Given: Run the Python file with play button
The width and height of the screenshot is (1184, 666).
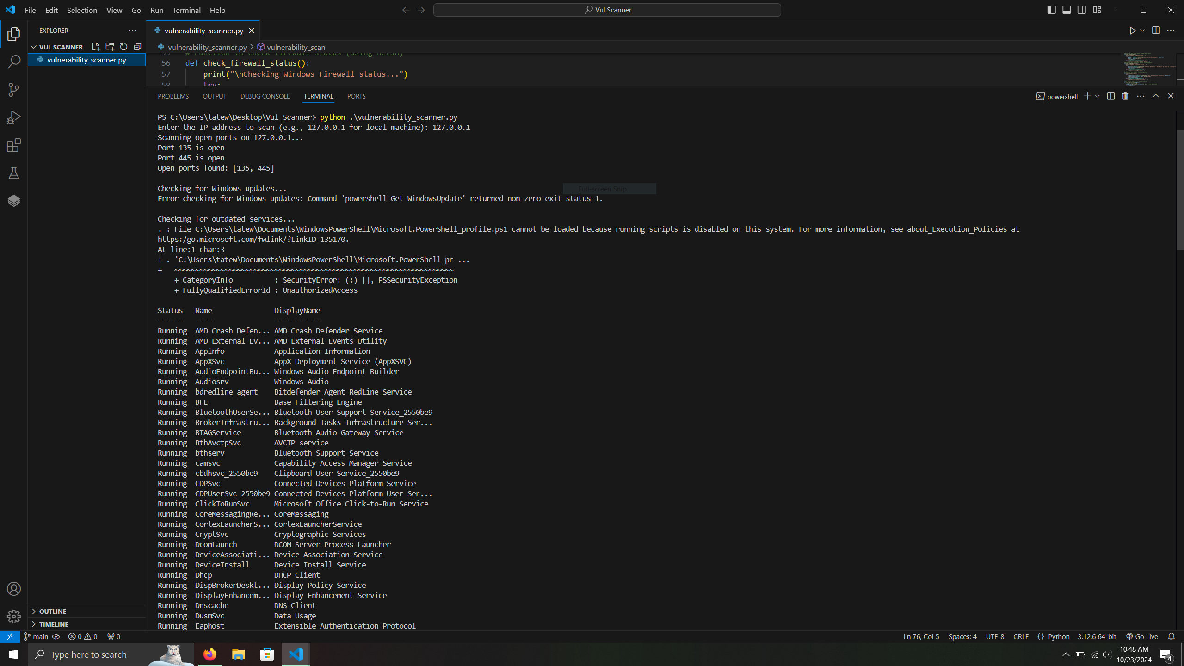Looking at the screenshot, I should [x=1133, y=31].
